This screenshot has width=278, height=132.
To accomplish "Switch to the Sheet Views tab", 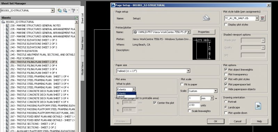I will tap(82, 43).
